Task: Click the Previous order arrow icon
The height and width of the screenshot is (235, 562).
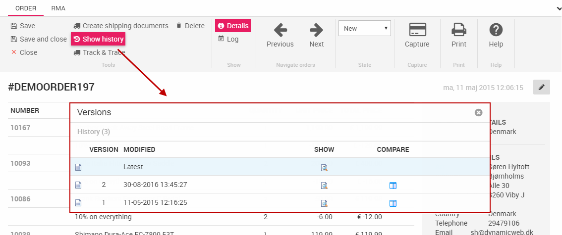Action: pyautogui.click(x=280, y=30)
